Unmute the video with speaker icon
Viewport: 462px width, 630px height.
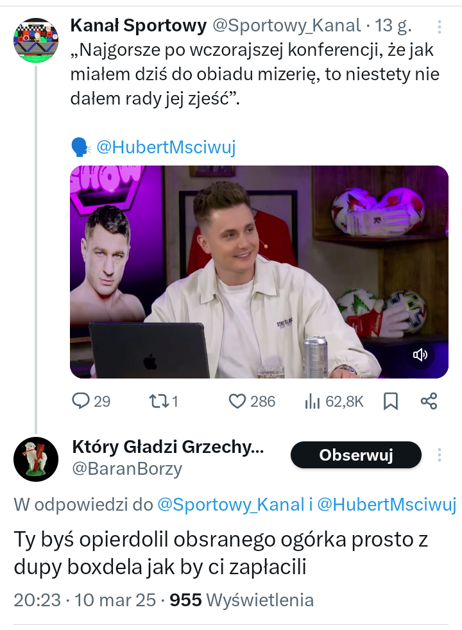click(420, 355)
